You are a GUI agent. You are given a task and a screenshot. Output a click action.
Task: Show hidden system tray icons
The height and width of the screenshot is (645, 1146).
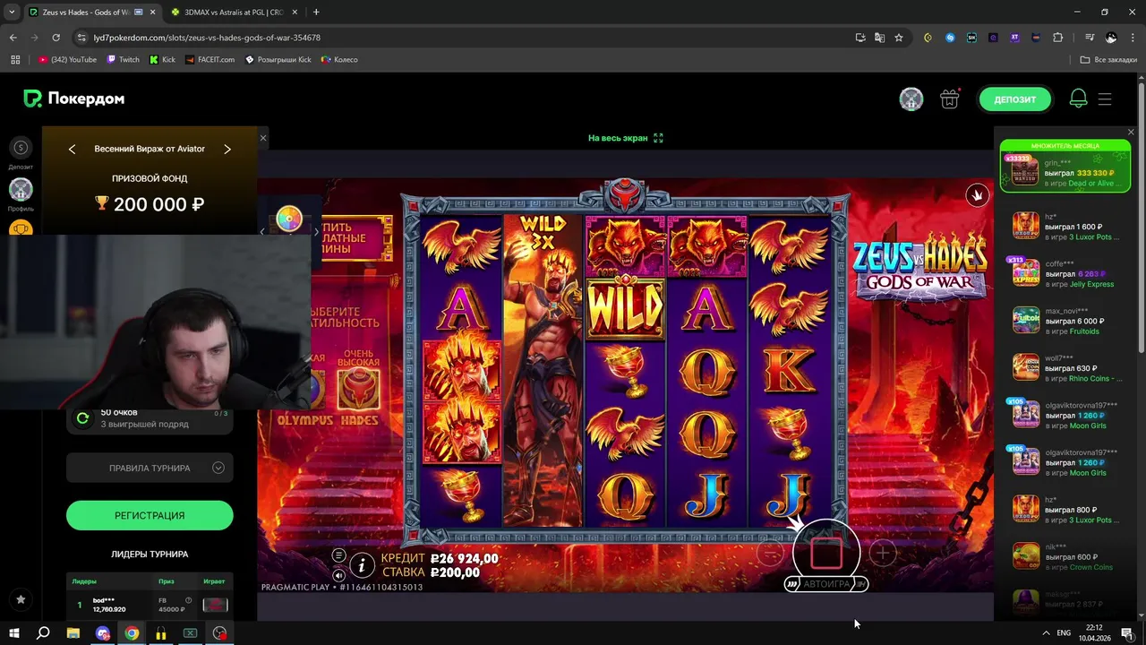(x=1045, y=632)
